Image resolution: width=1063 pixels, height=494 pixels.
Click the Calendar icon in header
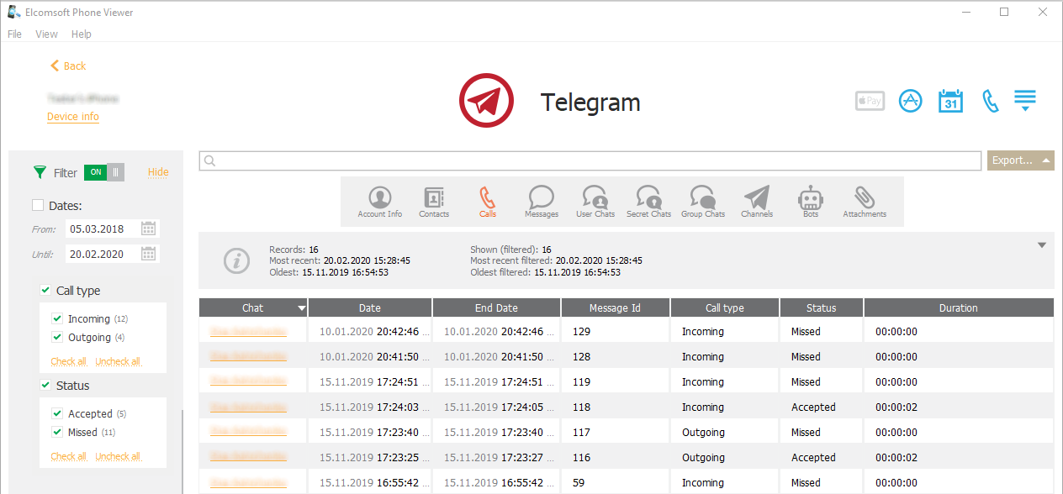point(950,102)
